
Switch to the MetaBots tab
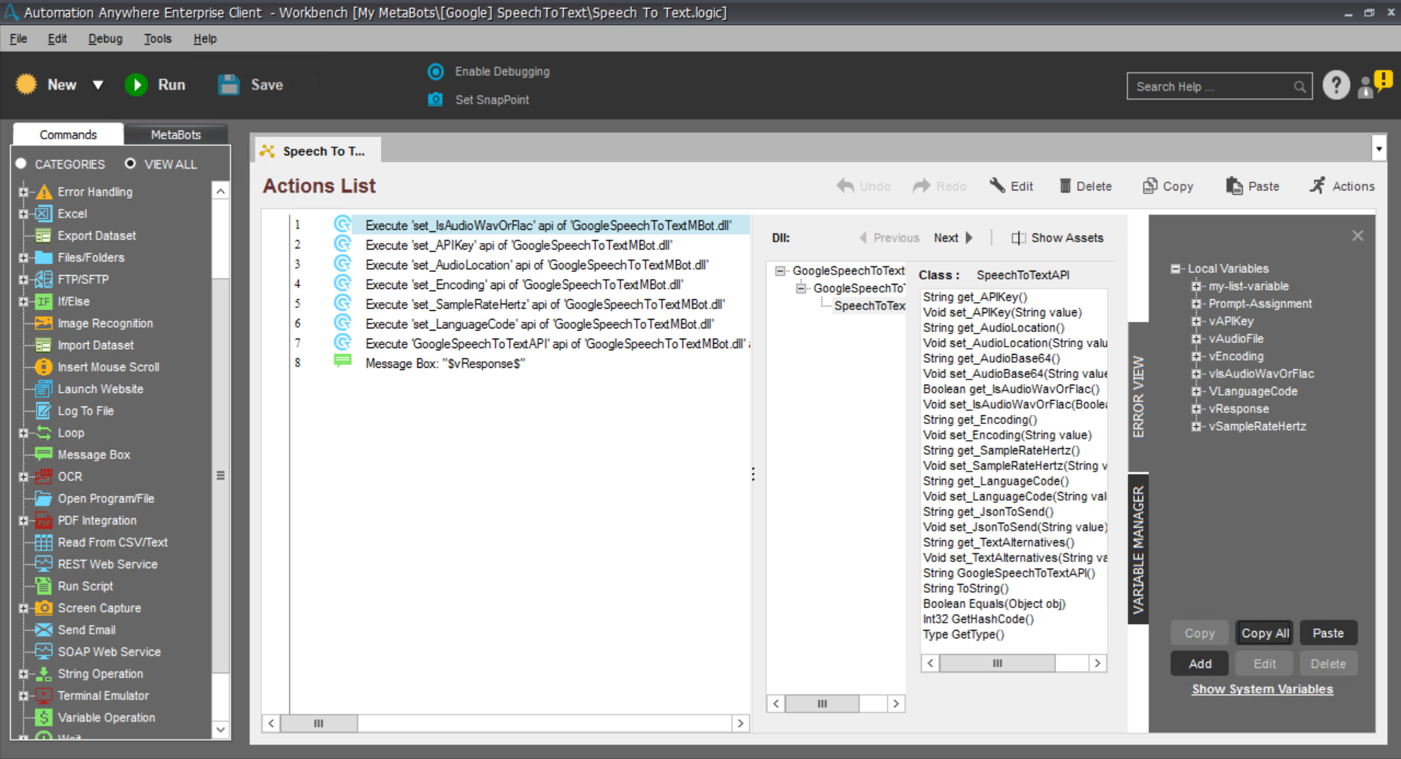tap(175, 134)
